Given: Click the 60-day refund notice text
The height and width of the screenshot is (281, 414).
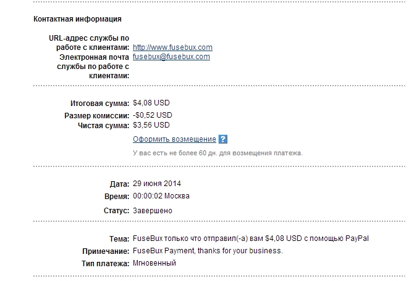Looking at the screenshot, I should click(218, 153).
